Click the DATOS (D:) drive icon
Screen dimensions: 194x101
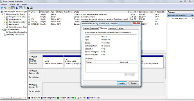[29, 24]
